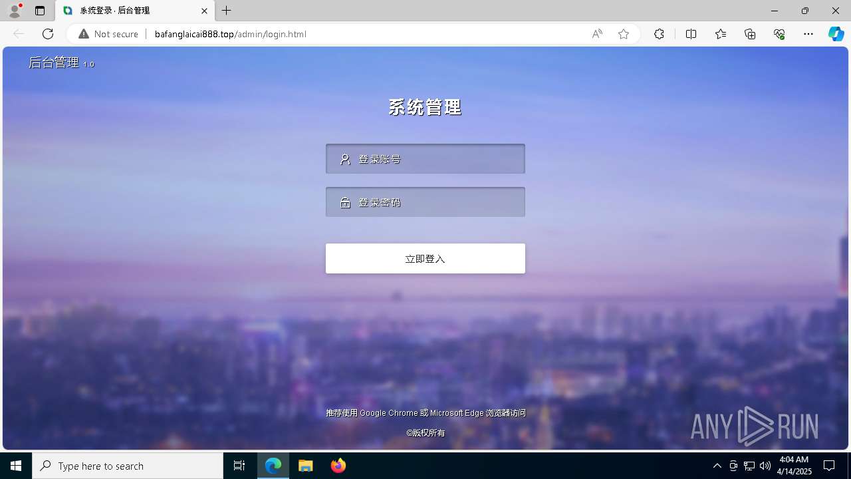The height and width of the screenshot is (479, 851).
Task: Open Task View on taskbar
Action: 239,466
